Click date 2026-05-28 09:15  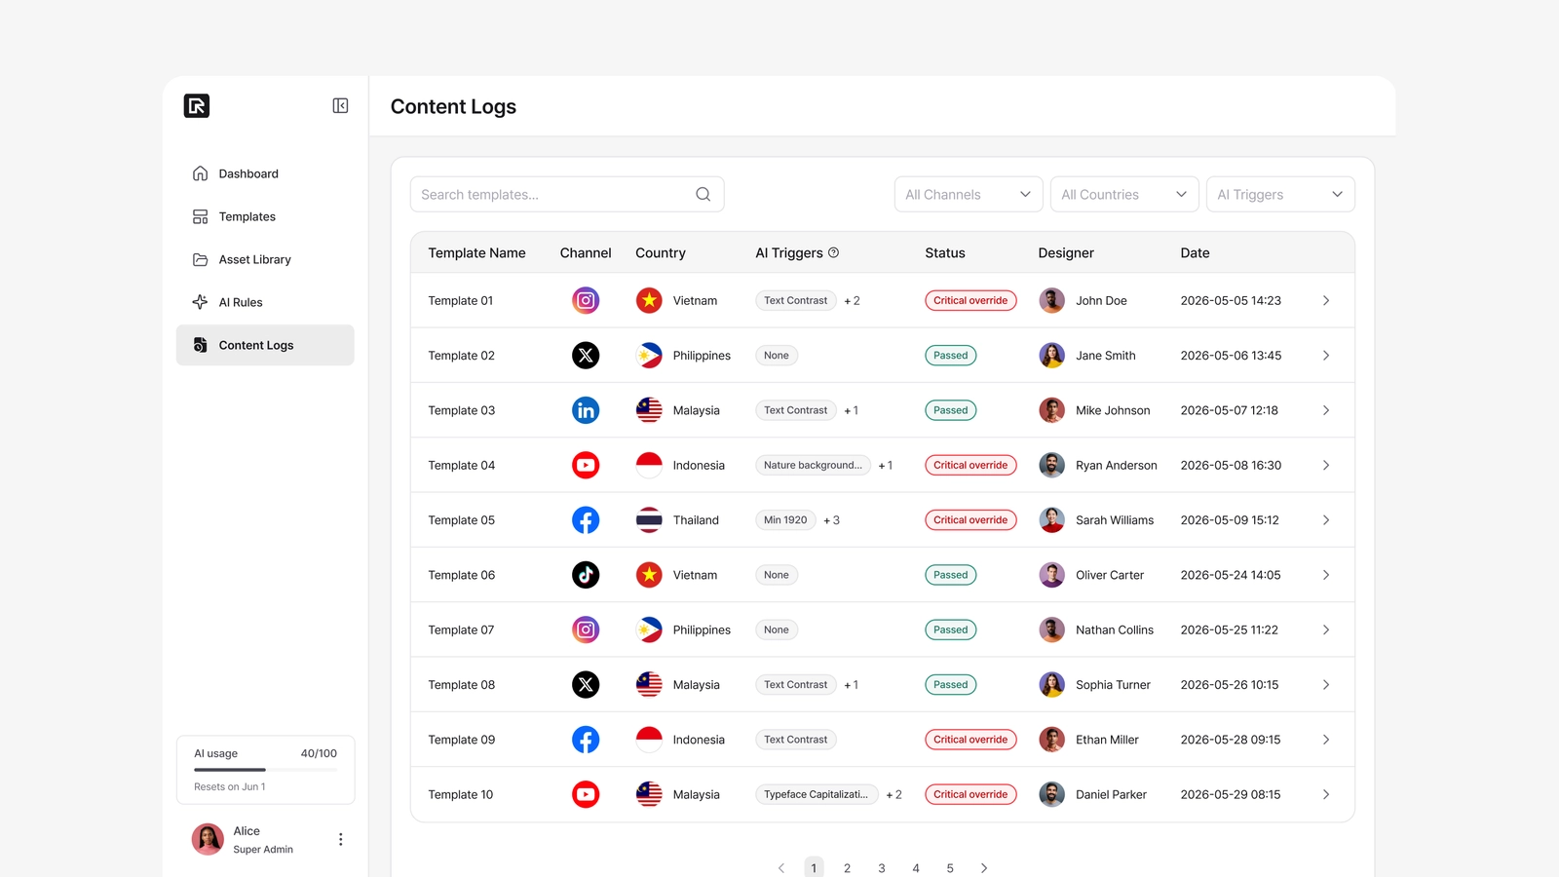1231,740
